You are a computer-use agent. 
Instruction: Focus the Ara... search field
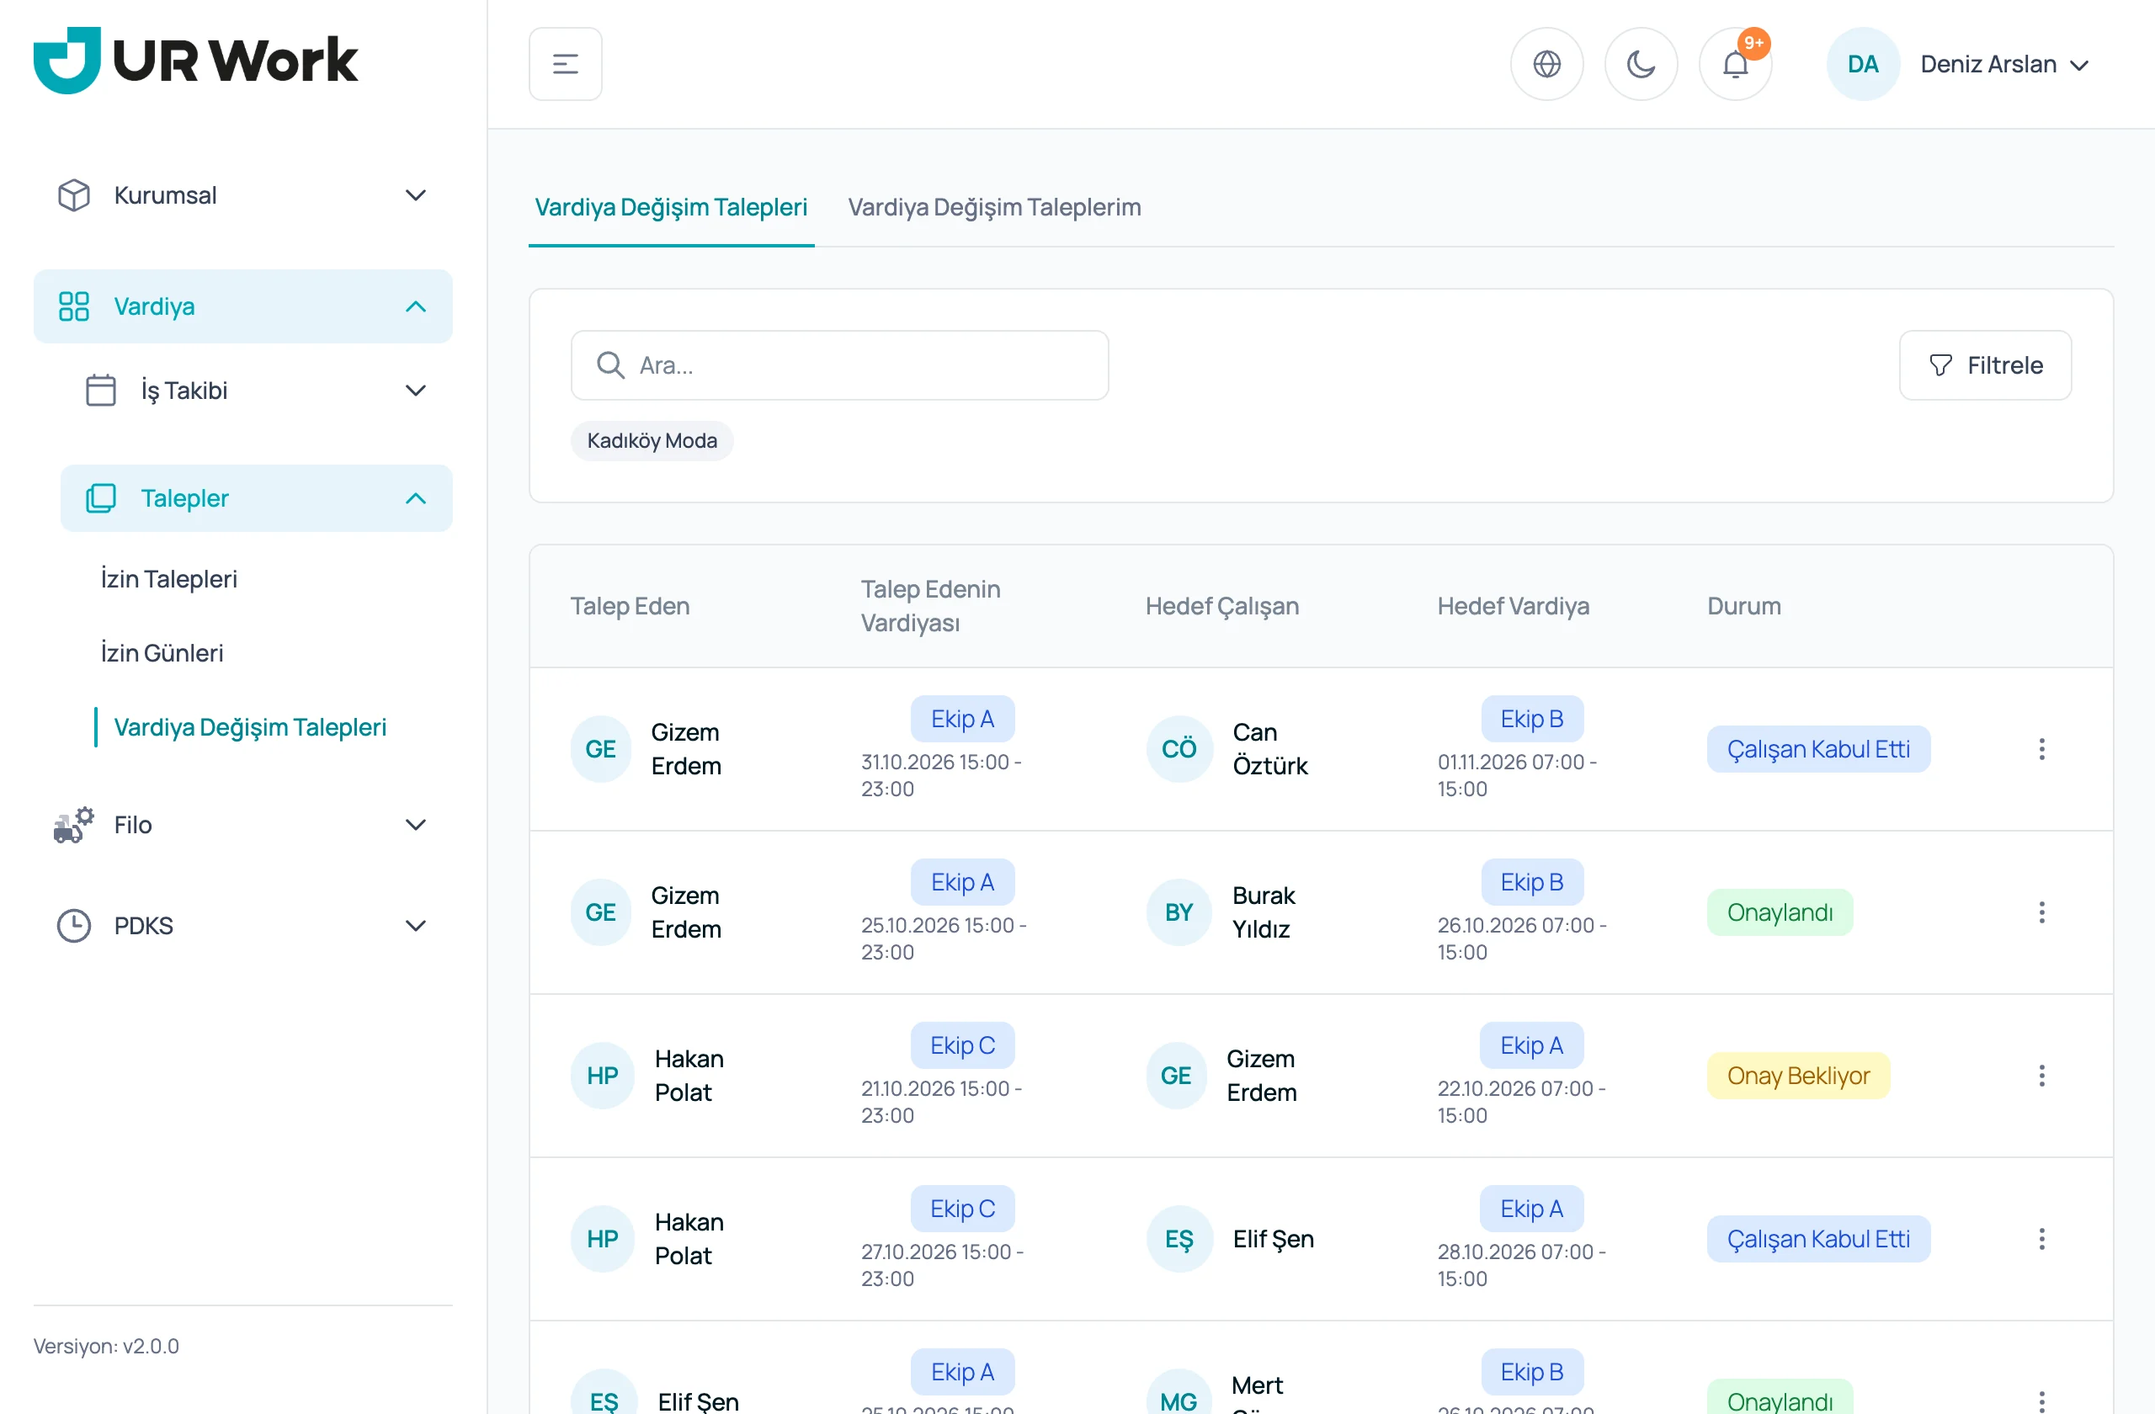[839, 364]
